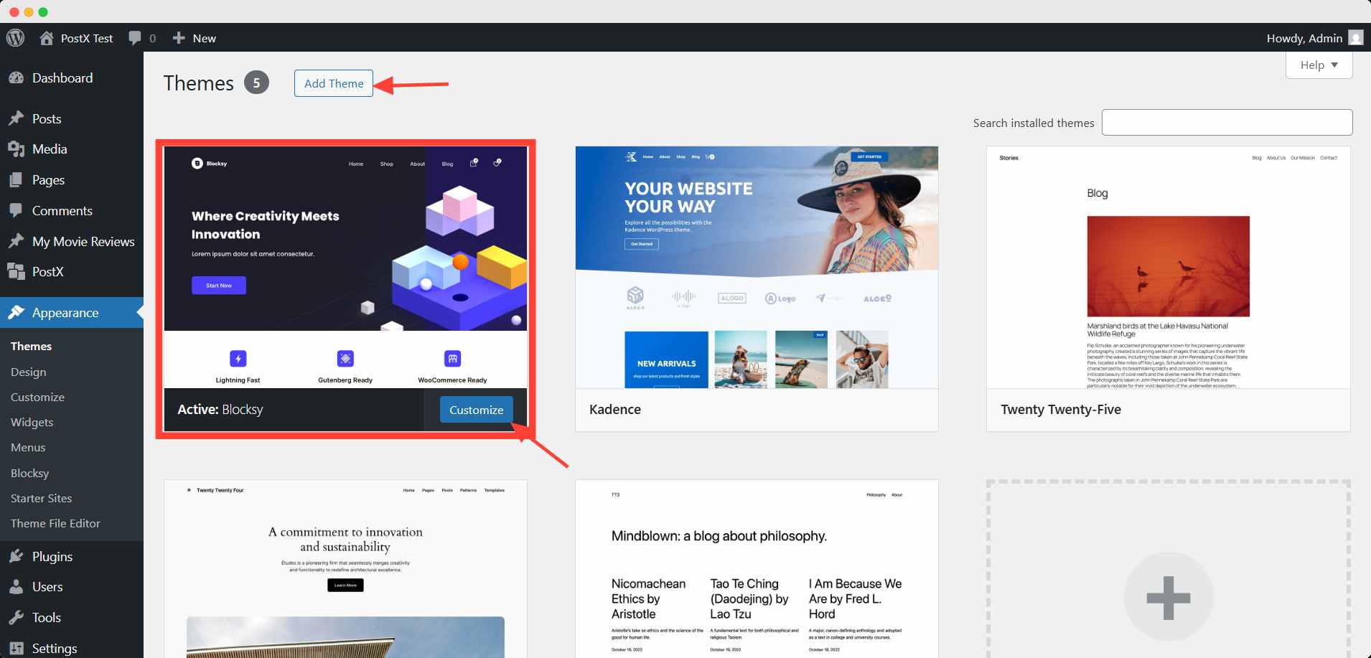Open Dashboard gauge icon

point(17,78)
